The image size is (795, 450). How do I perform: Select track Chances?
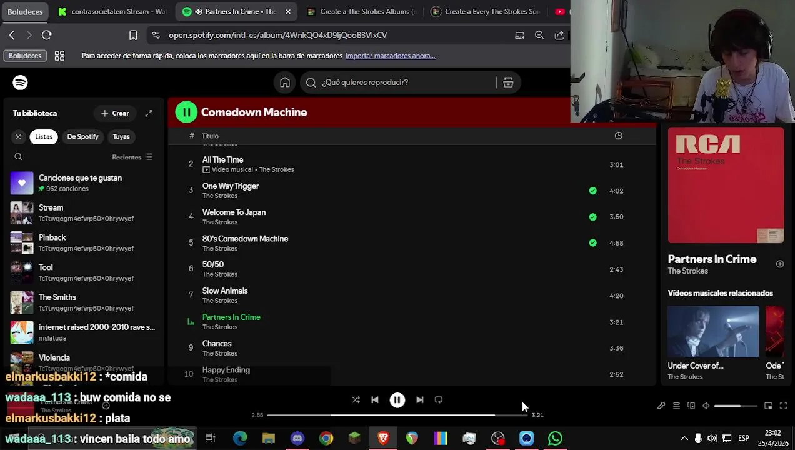[411, 348]
